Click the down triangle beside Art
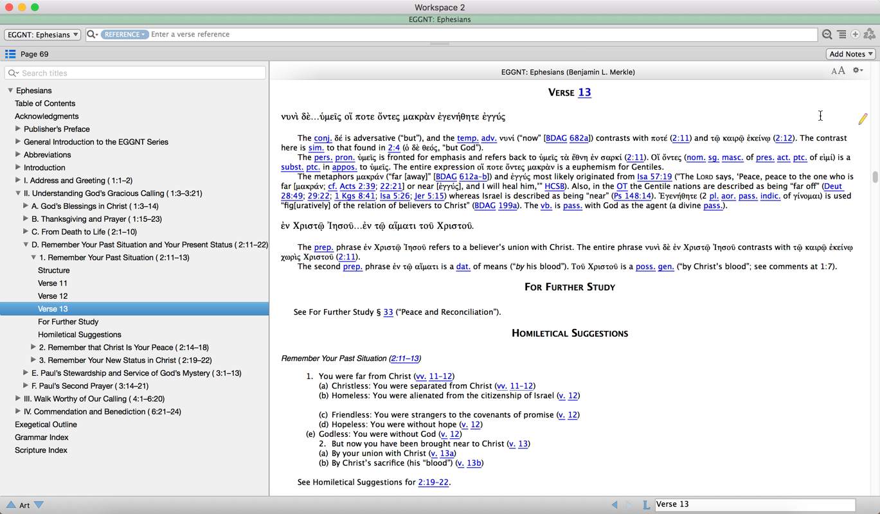The image size is (880, 514). pos(39,505)
